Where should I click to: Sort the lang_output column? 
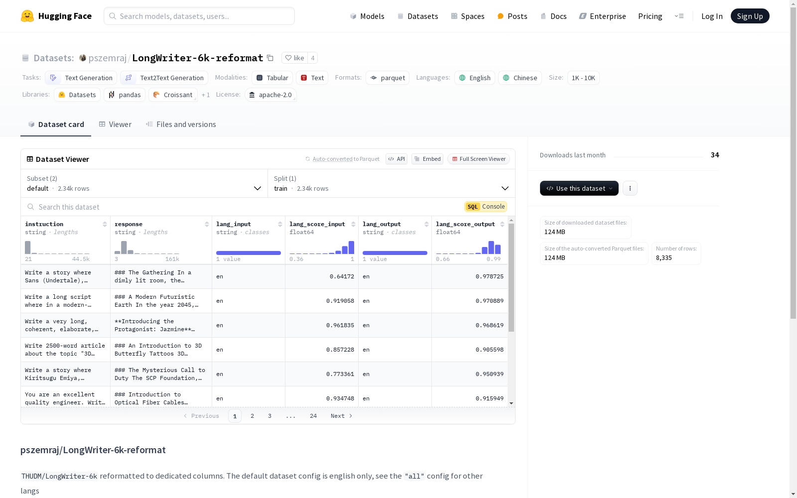pyautogui.click(x=426, y=224)
